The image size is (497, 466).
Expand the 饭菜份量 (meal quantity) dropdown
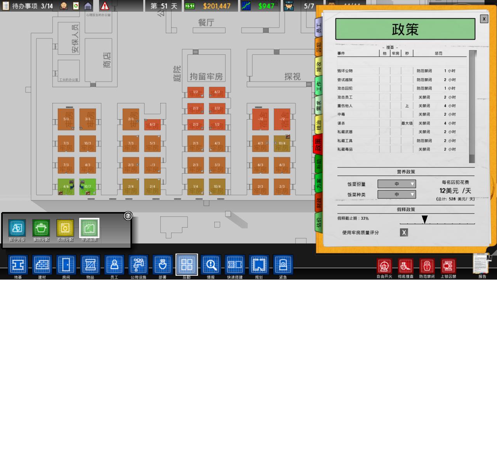click(x=397, y=184)
